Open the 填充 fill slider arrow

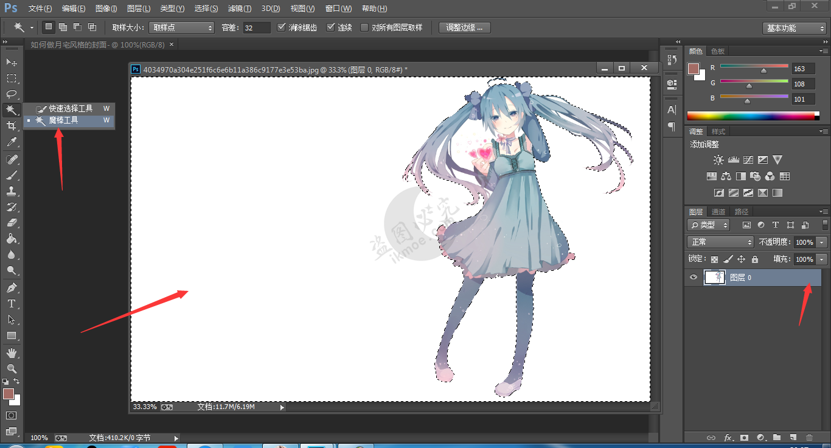point(822,259)
